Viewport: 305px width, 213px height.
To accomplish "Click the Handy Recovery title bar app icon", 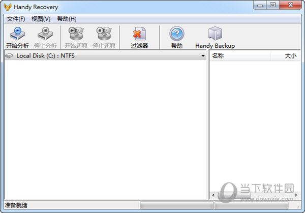I will pyautogui.click(x=8, y=7).
